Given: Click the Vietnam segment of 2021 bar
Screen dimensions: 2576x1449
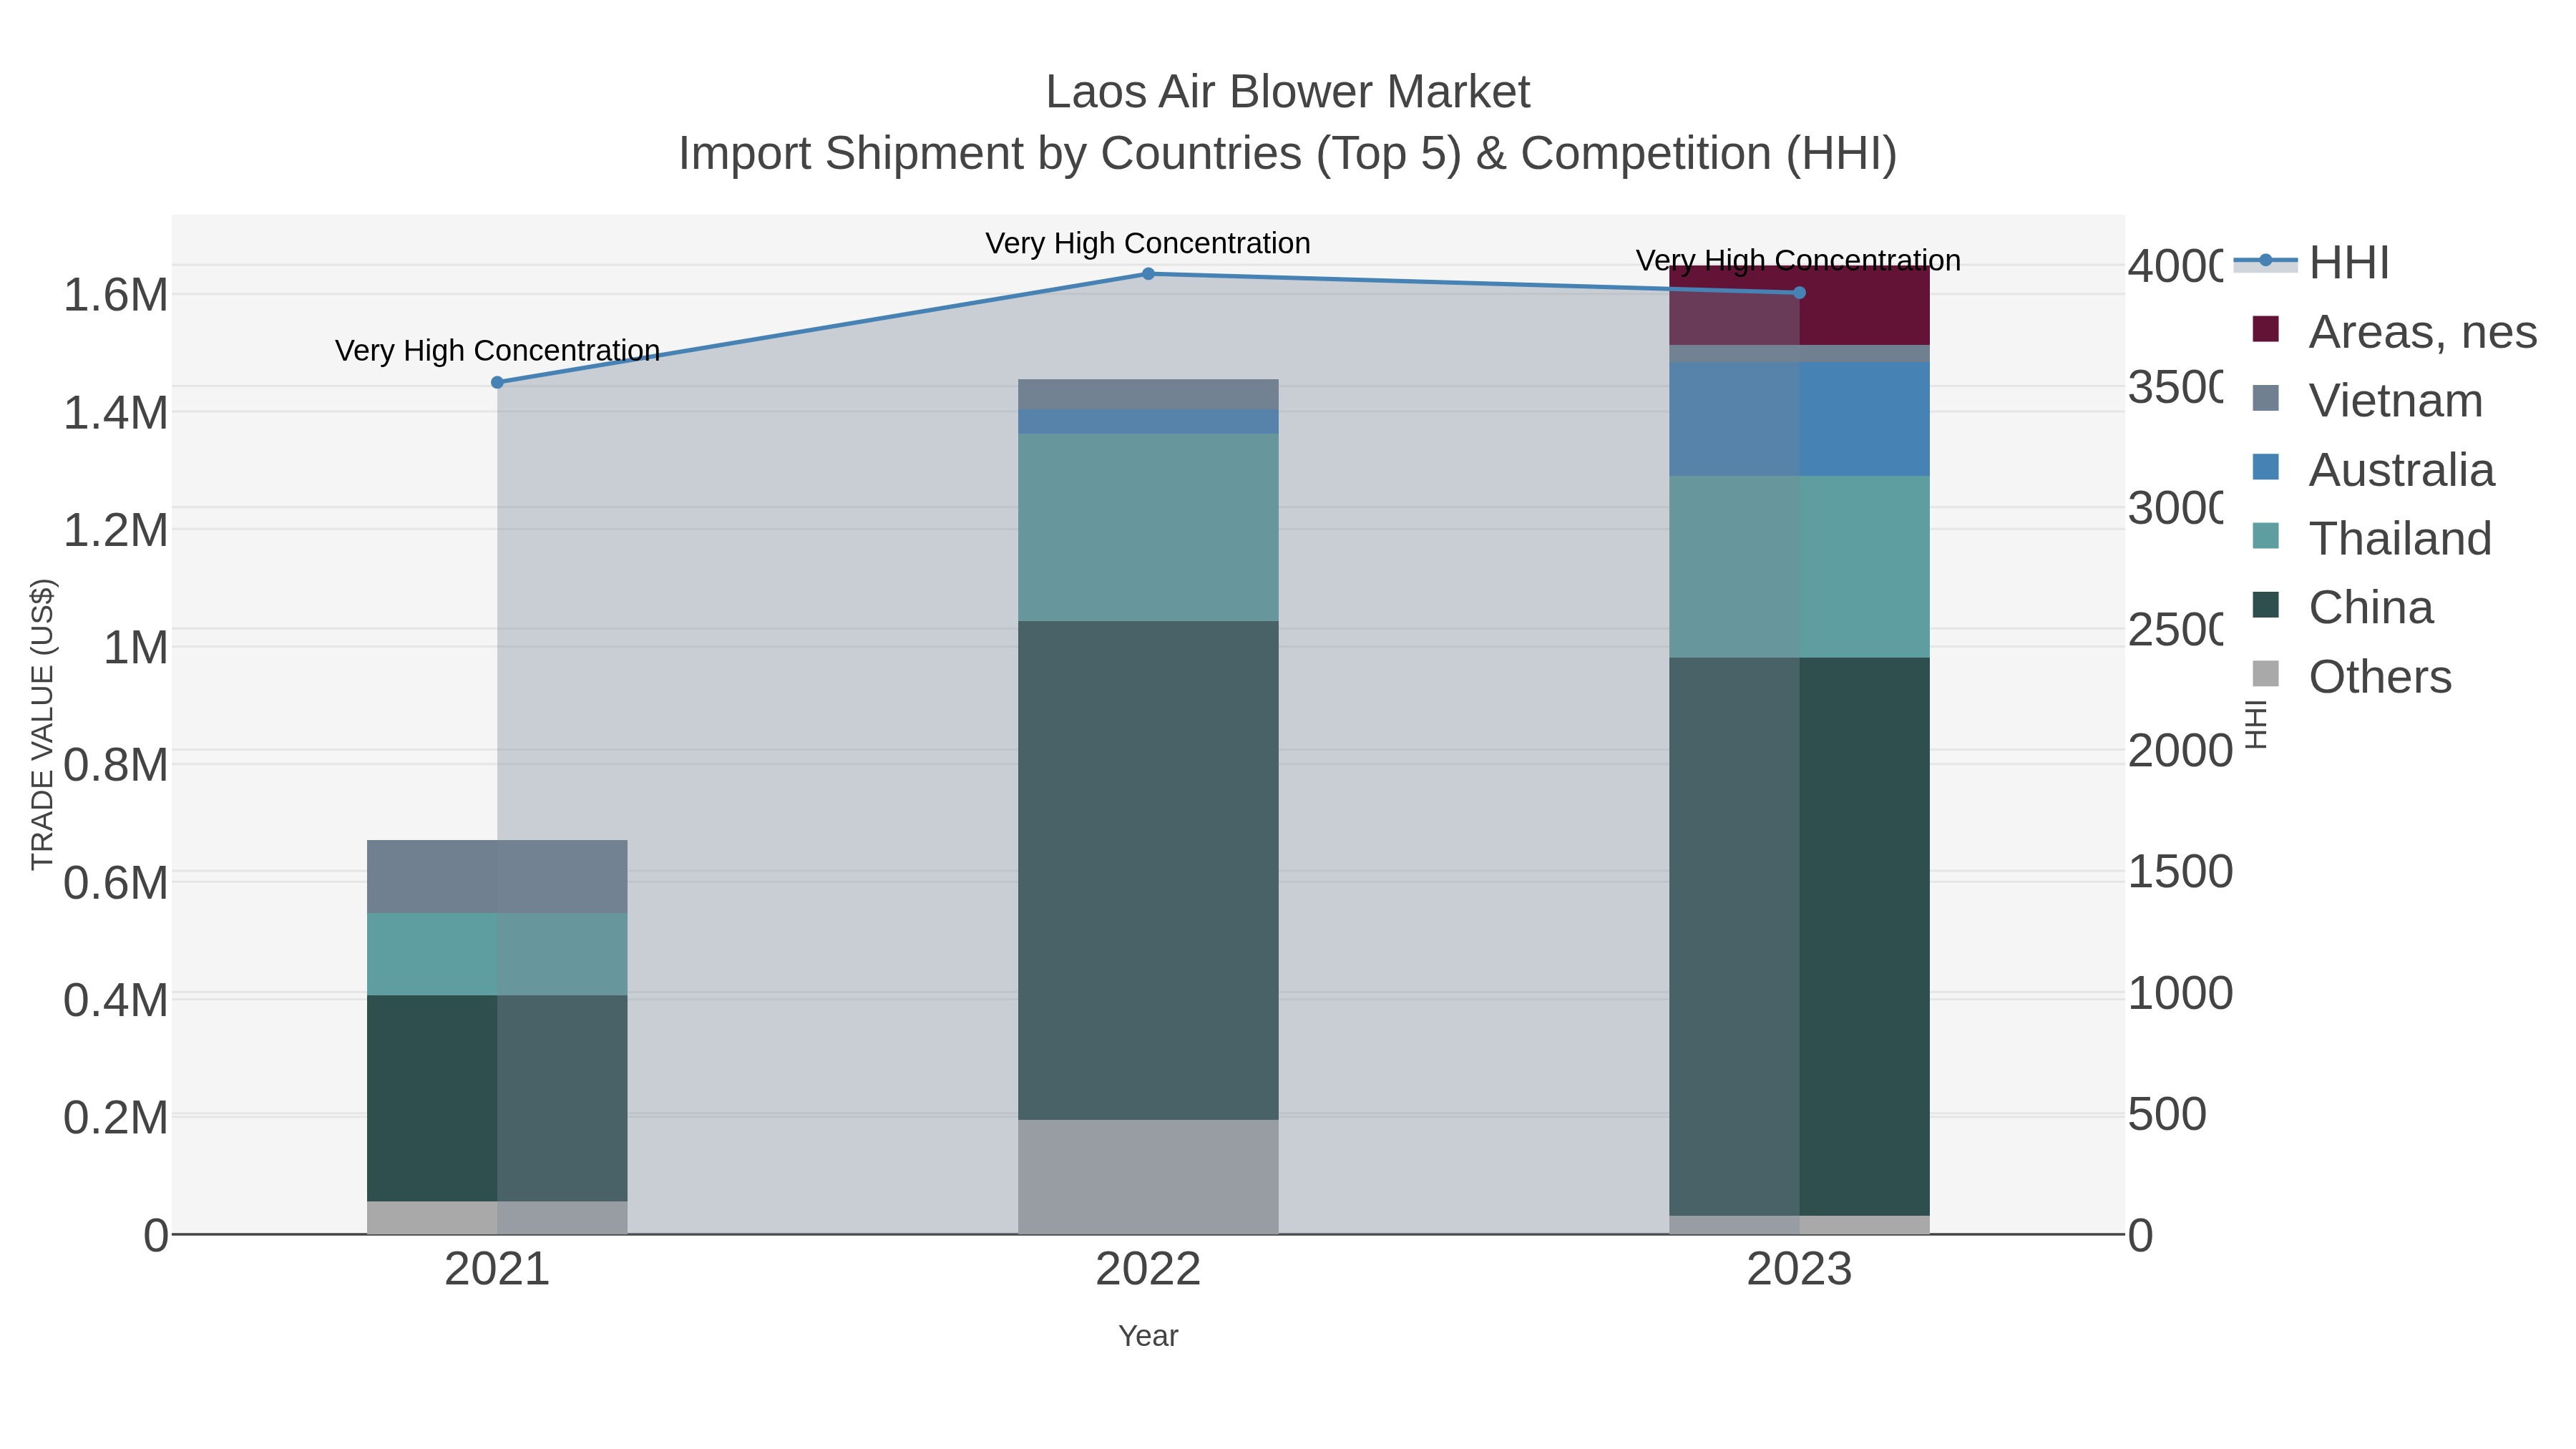Looking at the screenshot, I should click(x=497, y=876).
